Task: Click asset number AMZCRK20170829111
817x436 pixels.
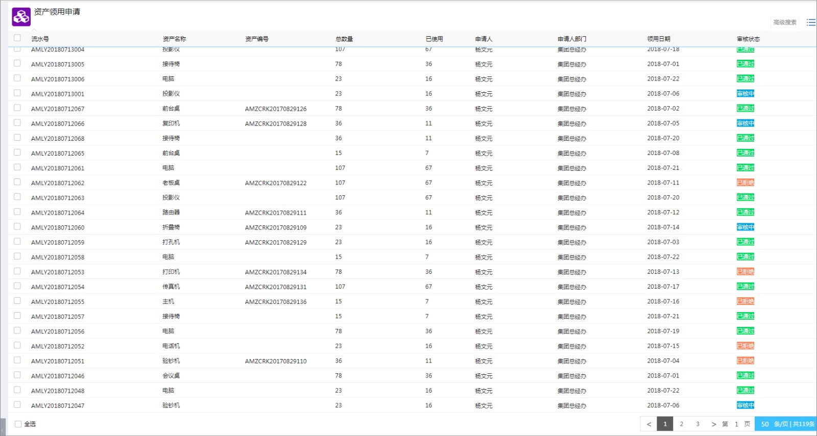Action: pyautogui.click(x=276, y=213)
